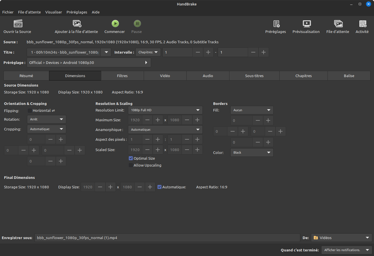The width and height of the screenshot is (374, 256).
Task: Click the Préréglage selector button
Action: point(89,62)
